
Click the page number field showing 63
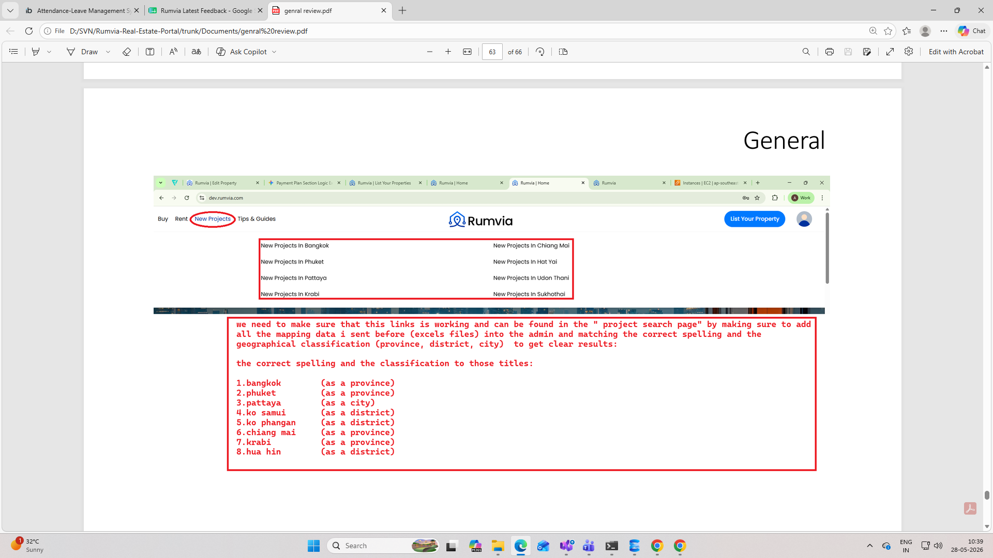point(492,52)
